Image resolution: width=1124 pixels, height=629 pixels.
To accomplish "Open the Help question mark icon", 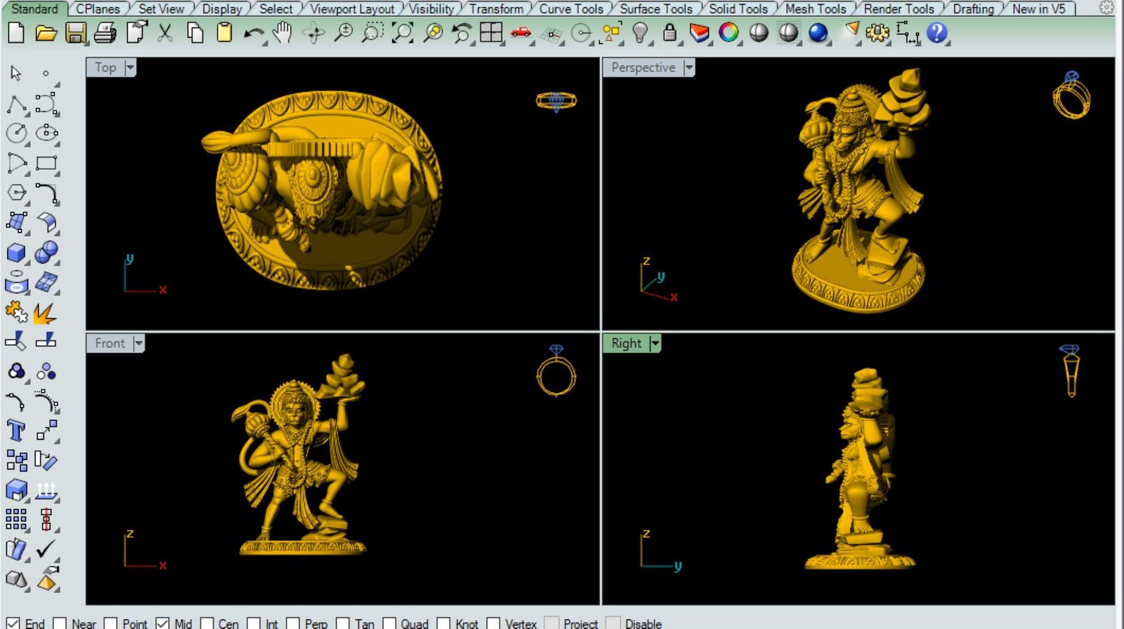I will pos(936,33).
